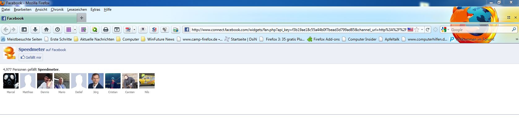Screen dimensions: 519x134
Task: Print the page using the printer icon
Action: click(106, 30)
